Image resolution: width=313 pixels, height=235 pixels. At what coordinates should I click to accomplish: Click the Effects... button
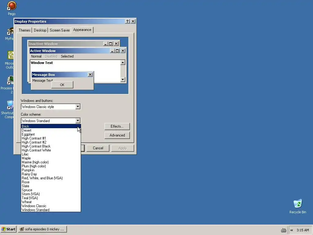click(117, 126)
